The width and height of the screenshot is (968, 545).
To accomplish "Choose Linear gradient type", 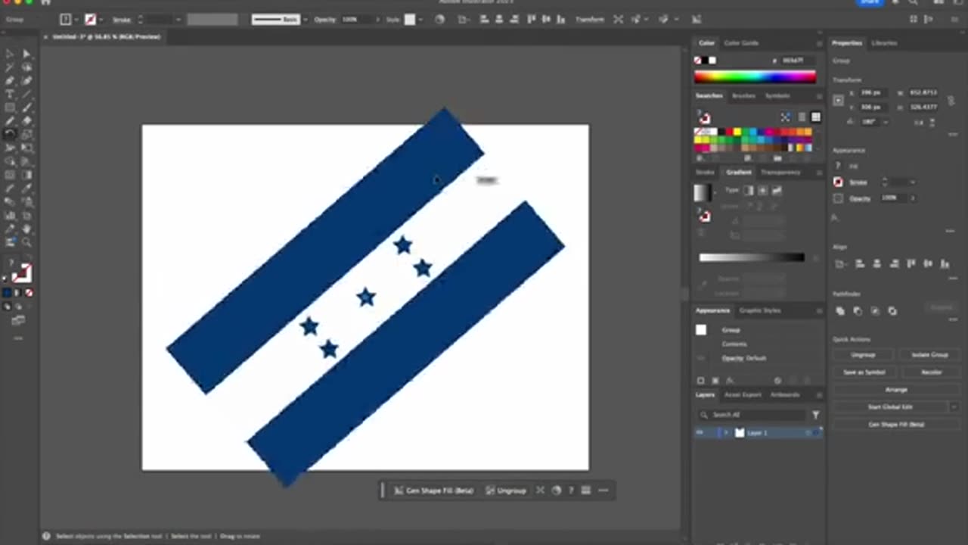I will click(x=748, y=190).
